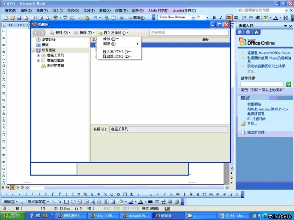Click the Home icon in Word task pane
The width and height of the screenshot is (294, 220).
(256, 32)
